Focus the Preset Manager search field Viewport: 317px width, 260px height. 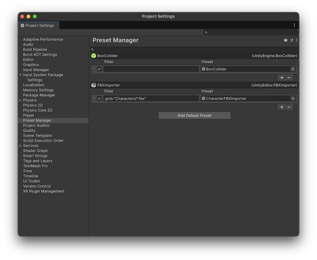pos(194,50)
